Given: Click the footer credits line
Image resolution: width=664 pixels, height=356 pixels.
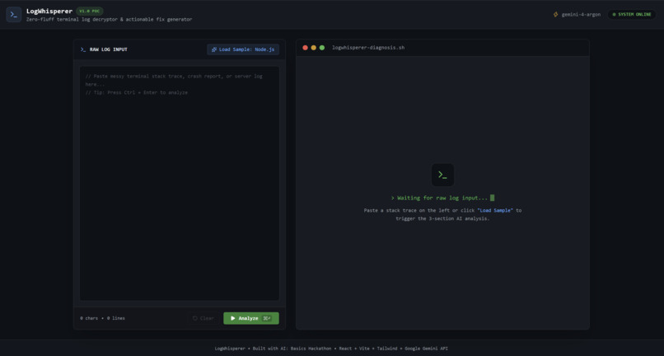Looking at the screenshot, I should pyautogui.click(x=331, y=349).
